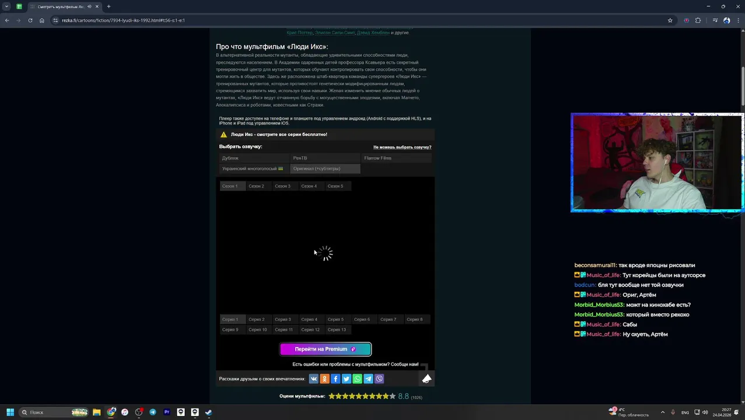
Task: Share via VK icon
Action: 314,379
